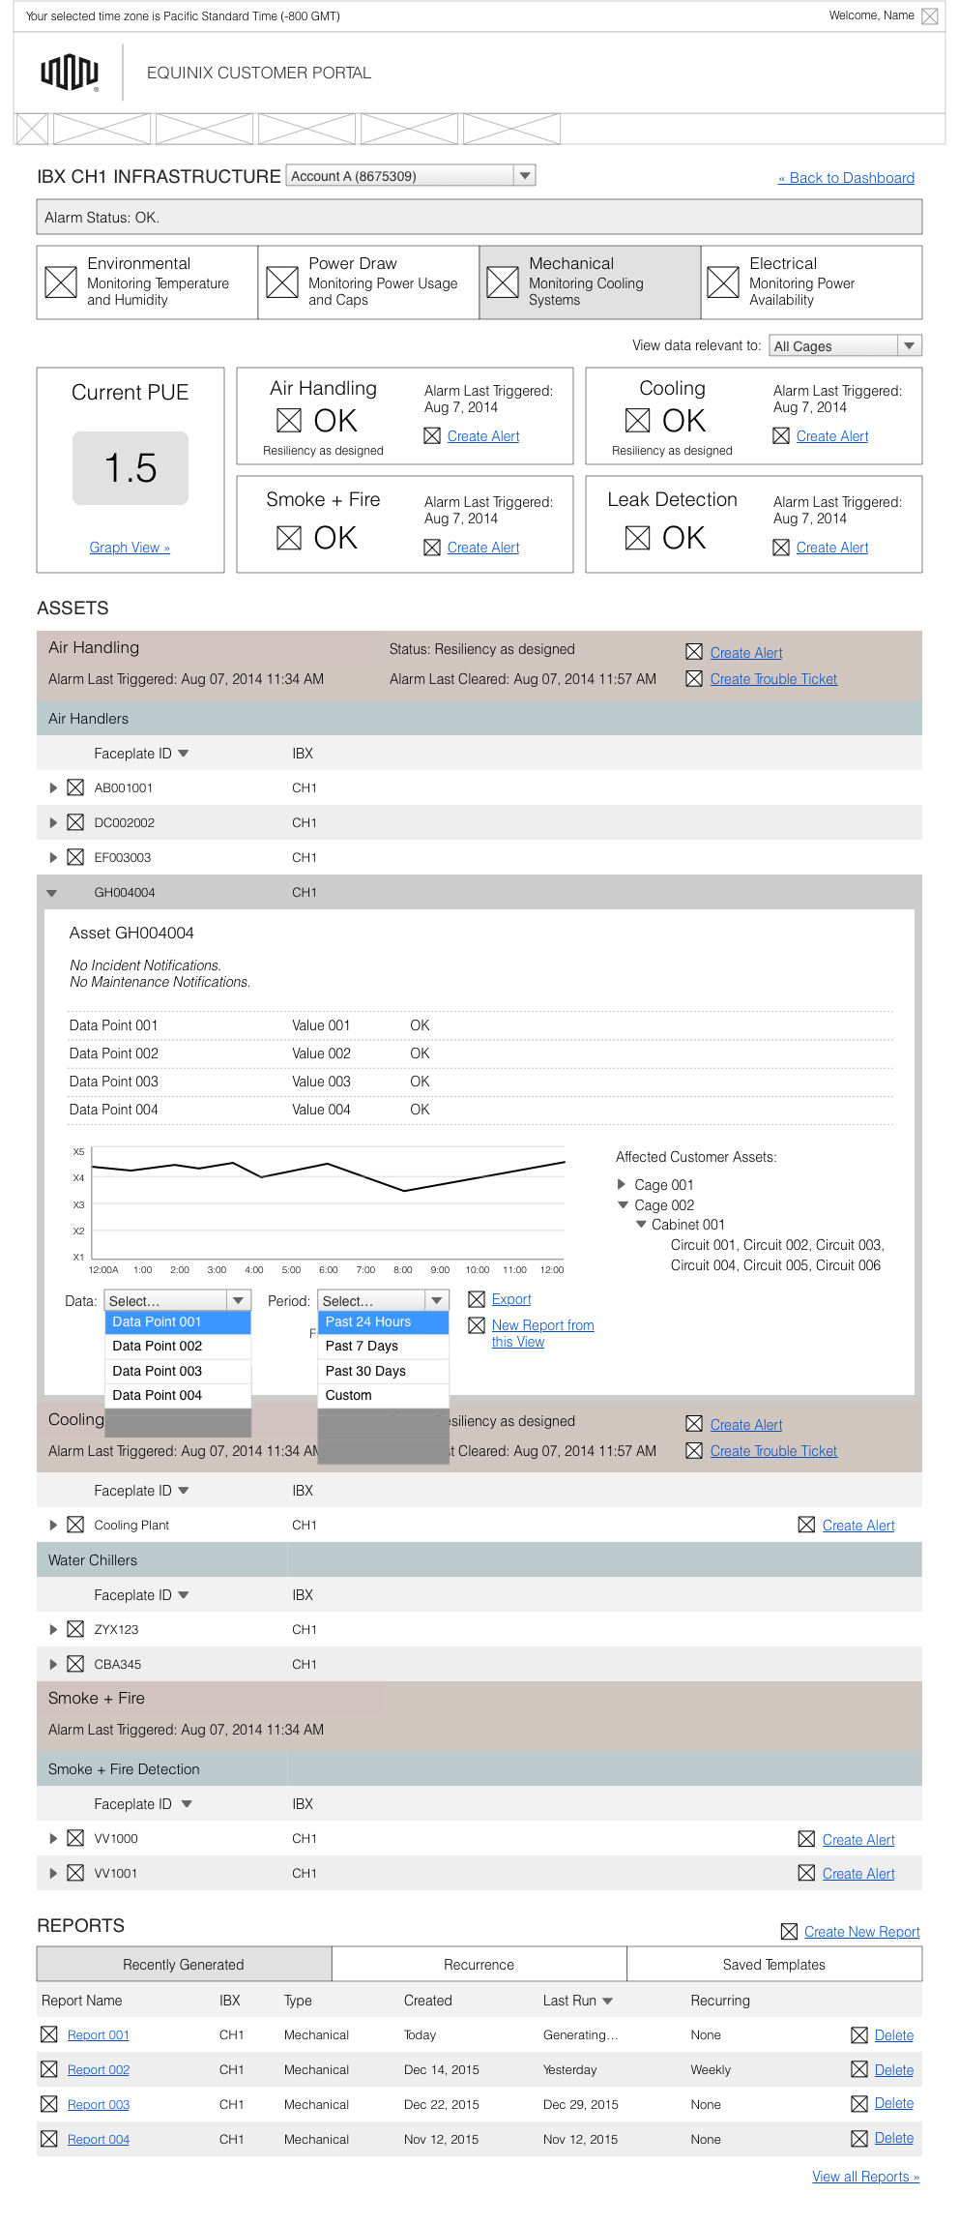
Task: Switch to the Saved Templates tab
Action: [x=774, y=1964]
